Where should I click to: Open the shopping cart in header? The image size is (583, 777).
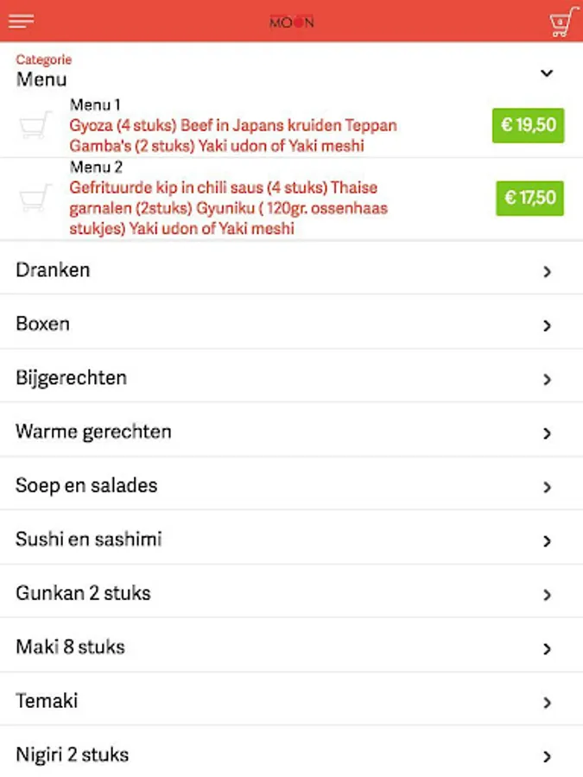coord(563,22)
